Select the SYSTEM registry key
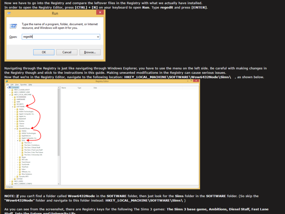The width and height of the screenshot is (285, 214). (x=20, y=179)
